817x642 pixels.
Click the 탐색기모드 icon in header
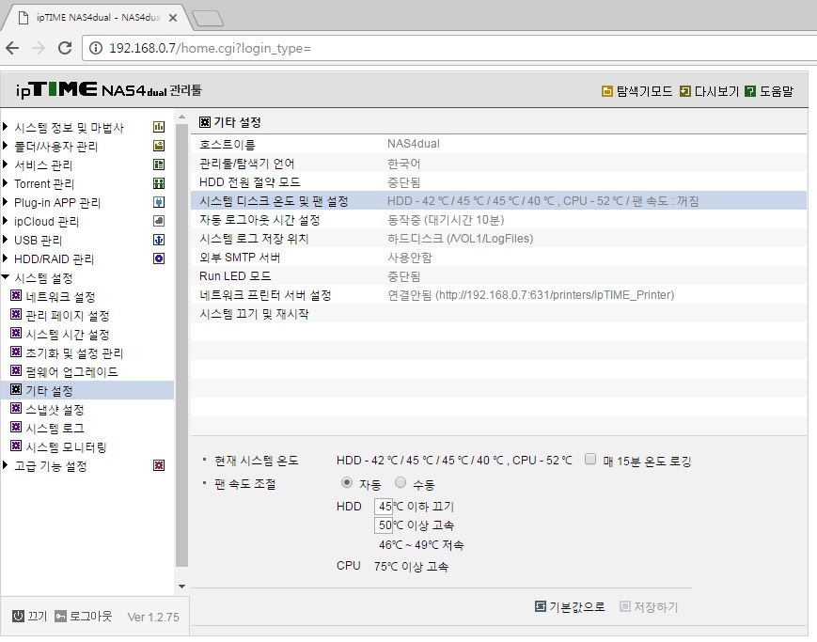click(607, 91)
